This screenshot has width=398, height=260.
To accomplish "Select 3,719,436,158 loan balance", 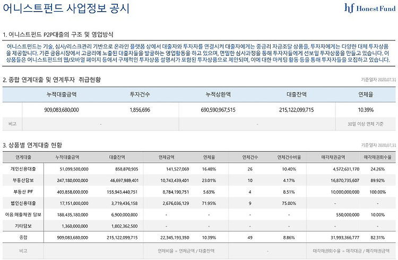I will (124, 203).
